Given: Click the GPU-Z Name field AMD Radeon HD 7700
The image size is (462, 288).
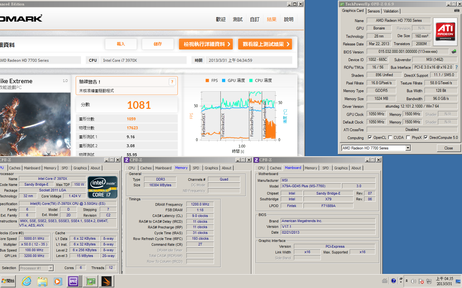Looking at the screenshot, I should (x=399, y=20).
